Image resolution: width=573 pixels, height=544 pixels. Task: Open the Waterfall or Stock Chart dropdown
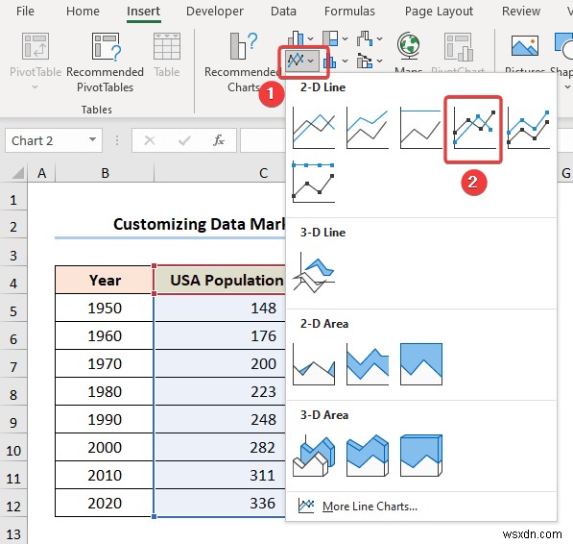coord(370,38)
